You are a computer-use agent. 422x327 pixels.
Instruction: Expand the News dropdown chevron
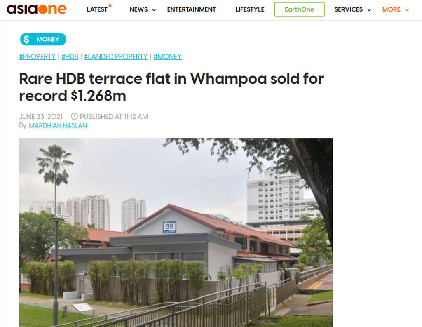pos(154,10)
